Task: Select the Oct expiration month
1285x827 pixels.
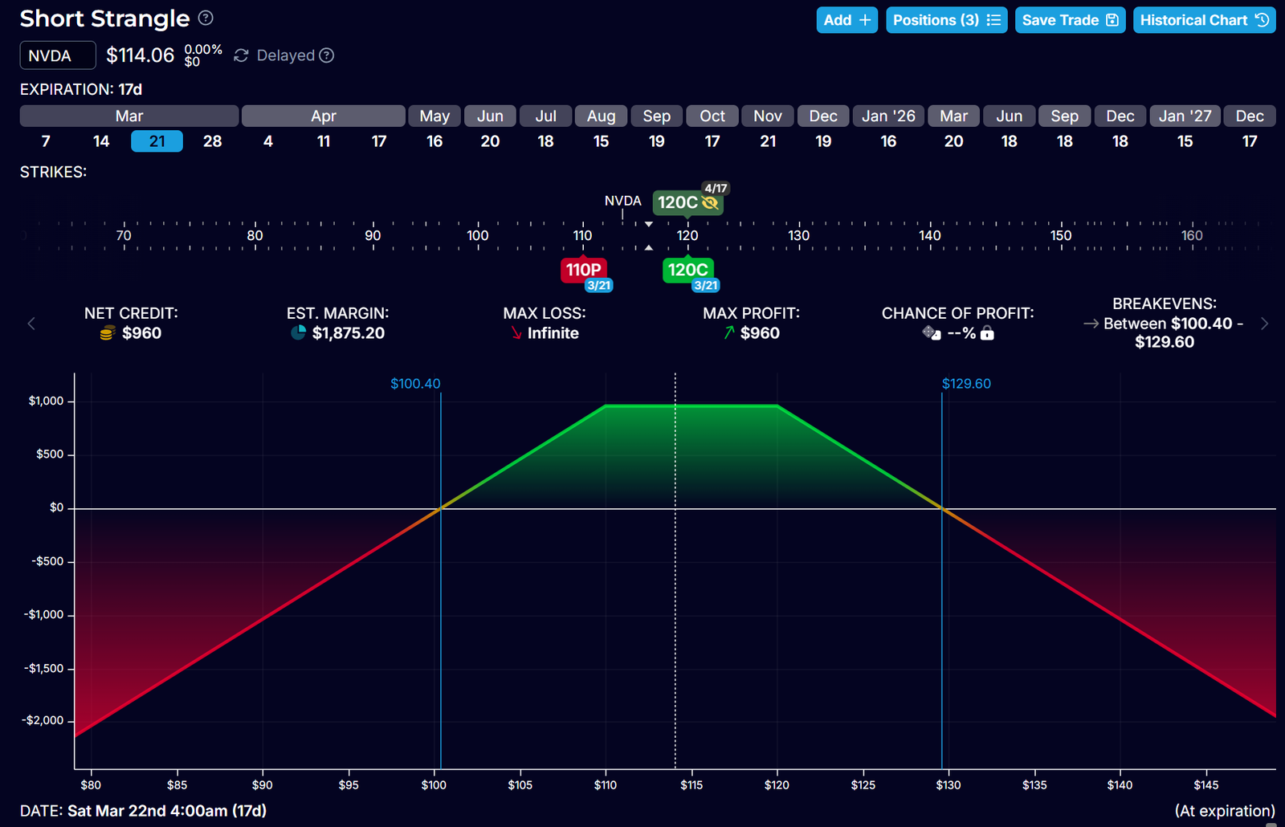Action: coord(712,116)
